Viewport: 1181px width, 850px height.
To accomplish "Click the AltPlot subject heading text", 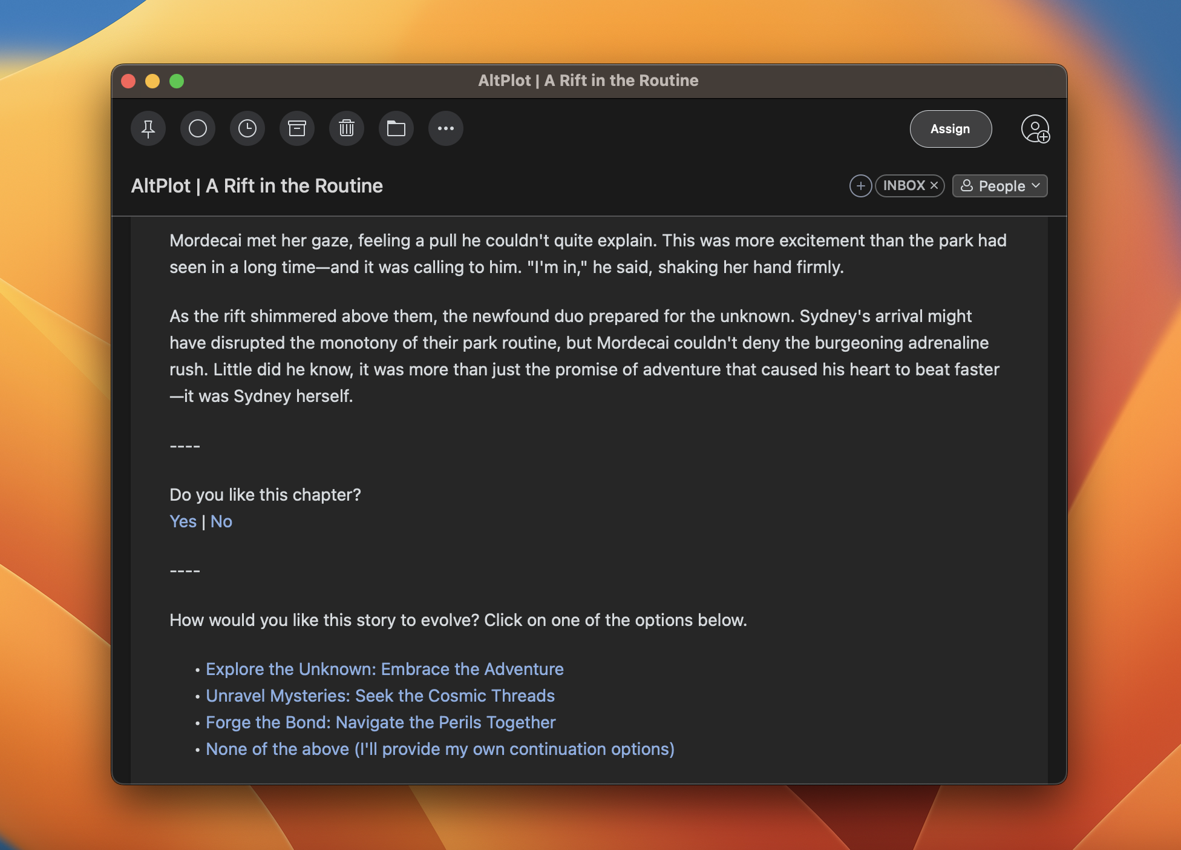I will point(257,186).
